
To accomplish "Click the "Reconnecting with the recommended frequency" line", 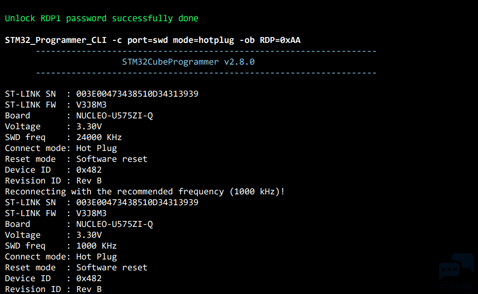I will click(x=145, y=192).
